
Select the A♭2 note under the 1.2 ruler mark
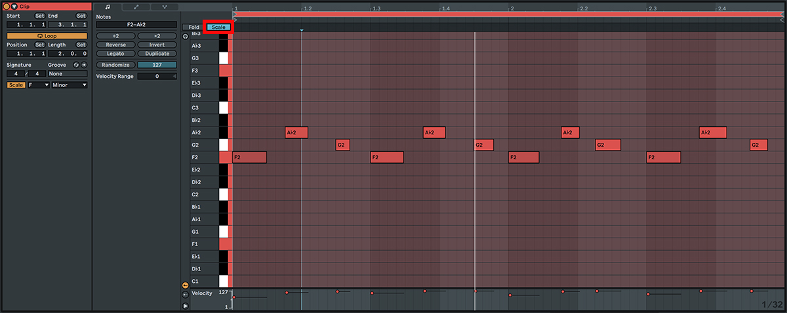click(x=296, y=132)
